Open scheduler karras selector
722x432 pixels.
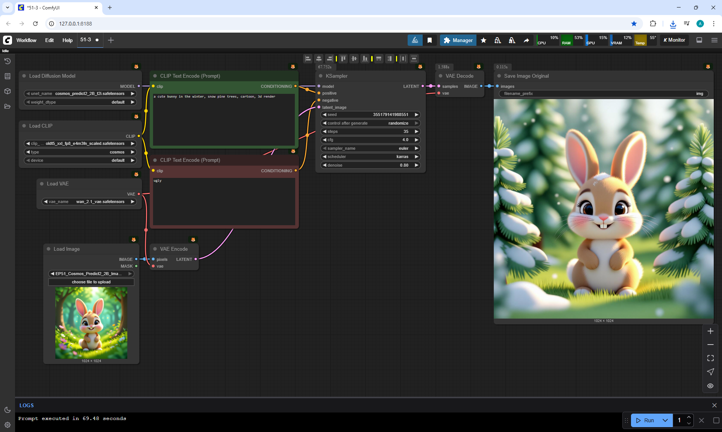[370, 157]
